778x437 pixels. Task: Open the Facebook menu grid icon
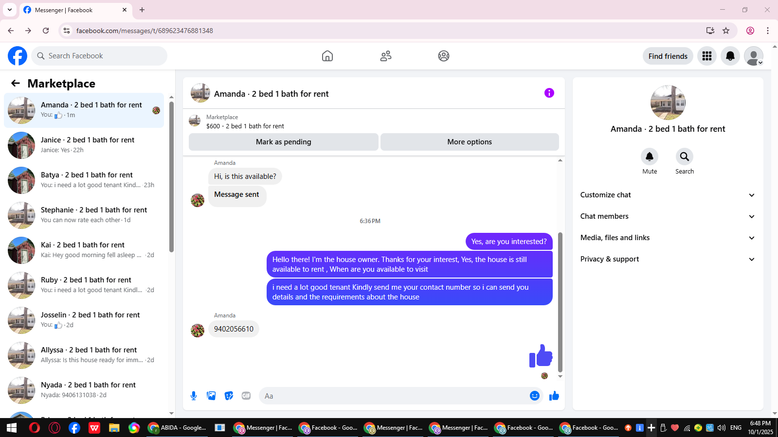pyautogui.click(x=707, y=56)
